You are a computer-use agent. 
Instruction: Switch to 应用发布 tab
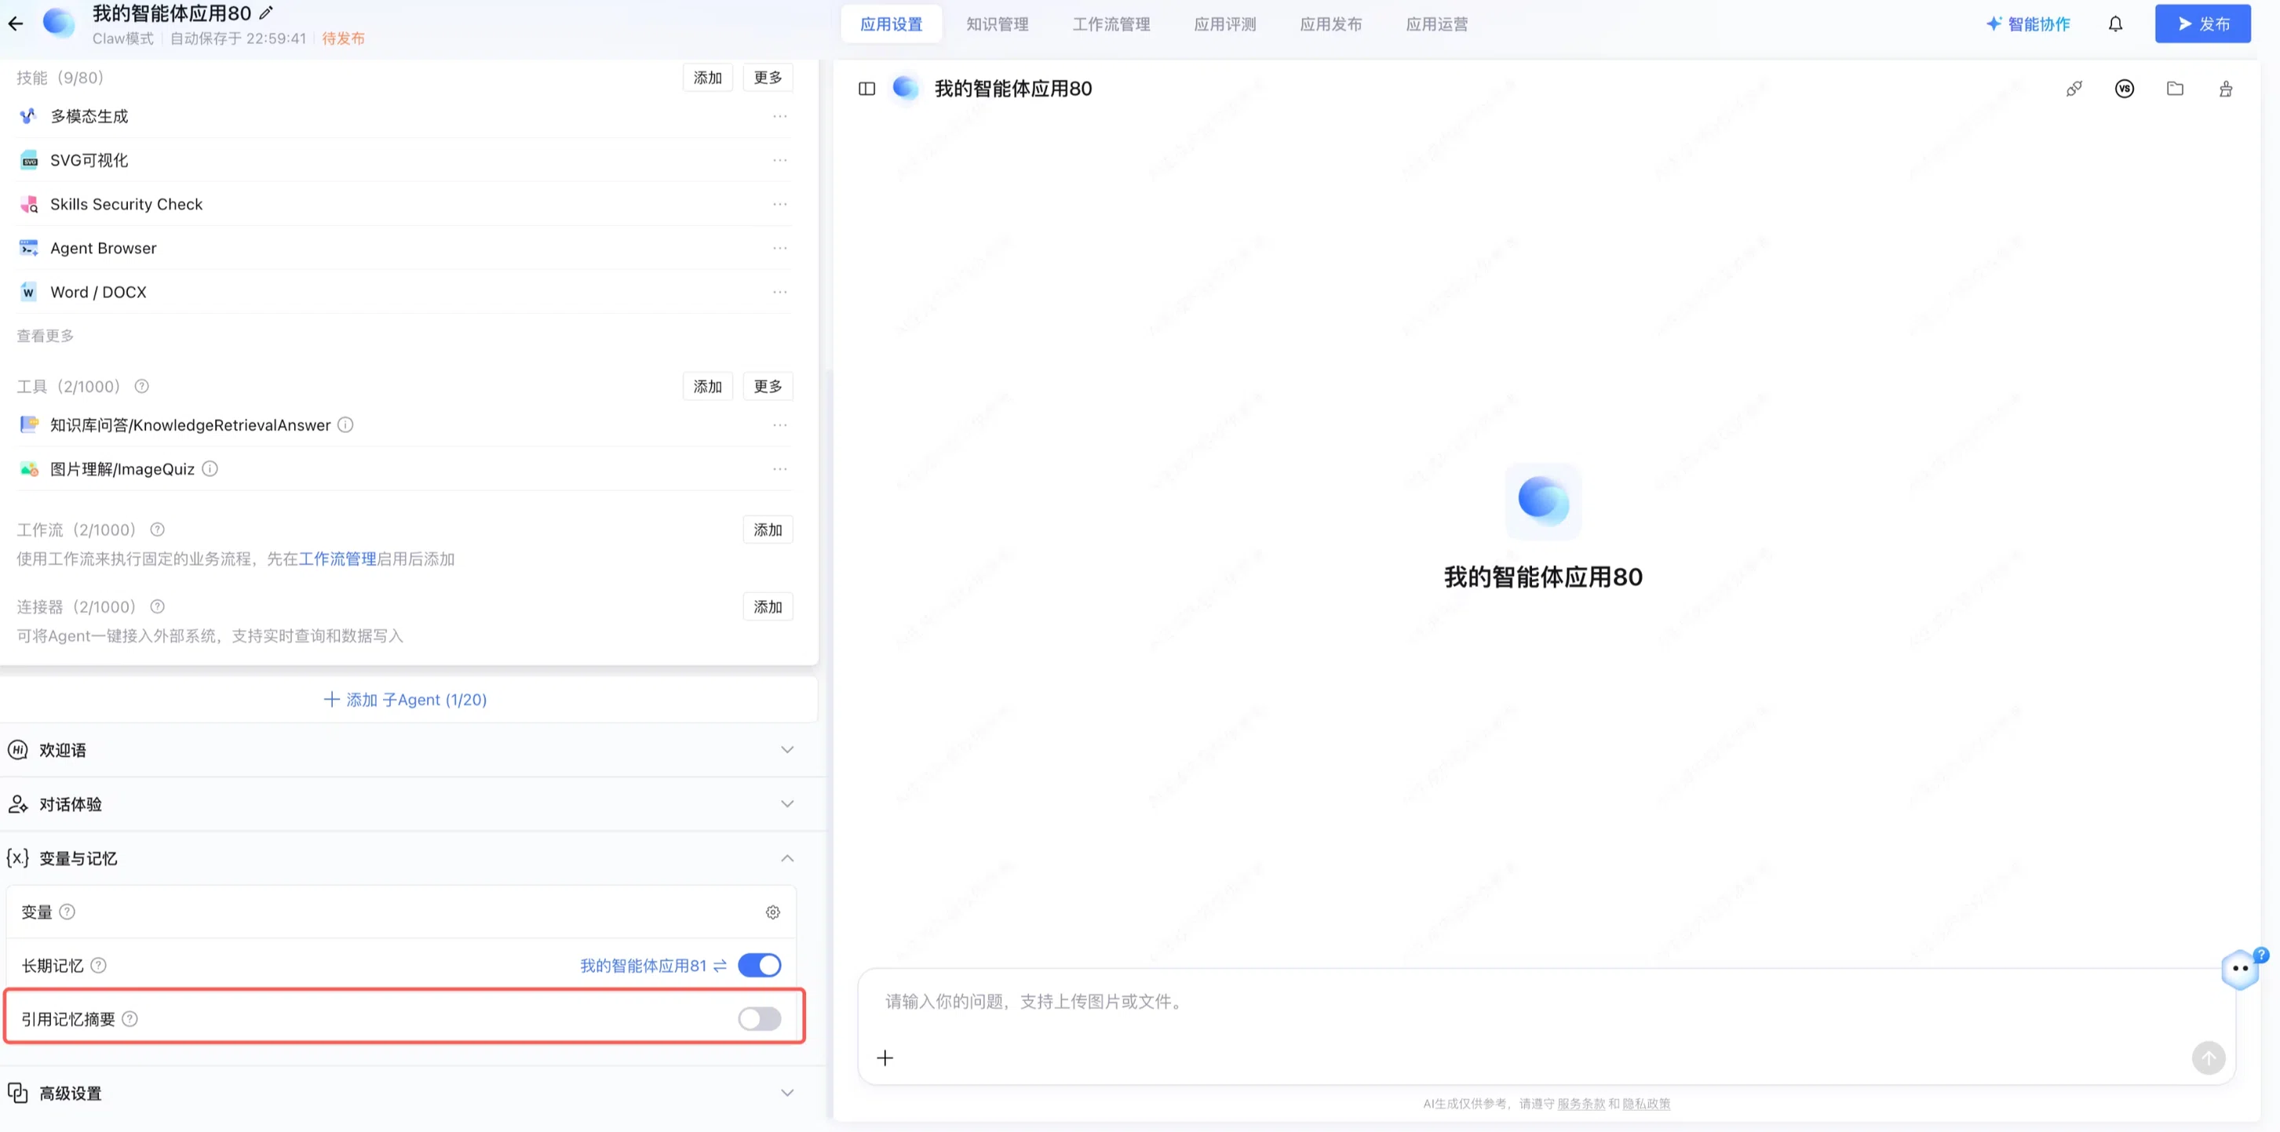coord(1330,24)
